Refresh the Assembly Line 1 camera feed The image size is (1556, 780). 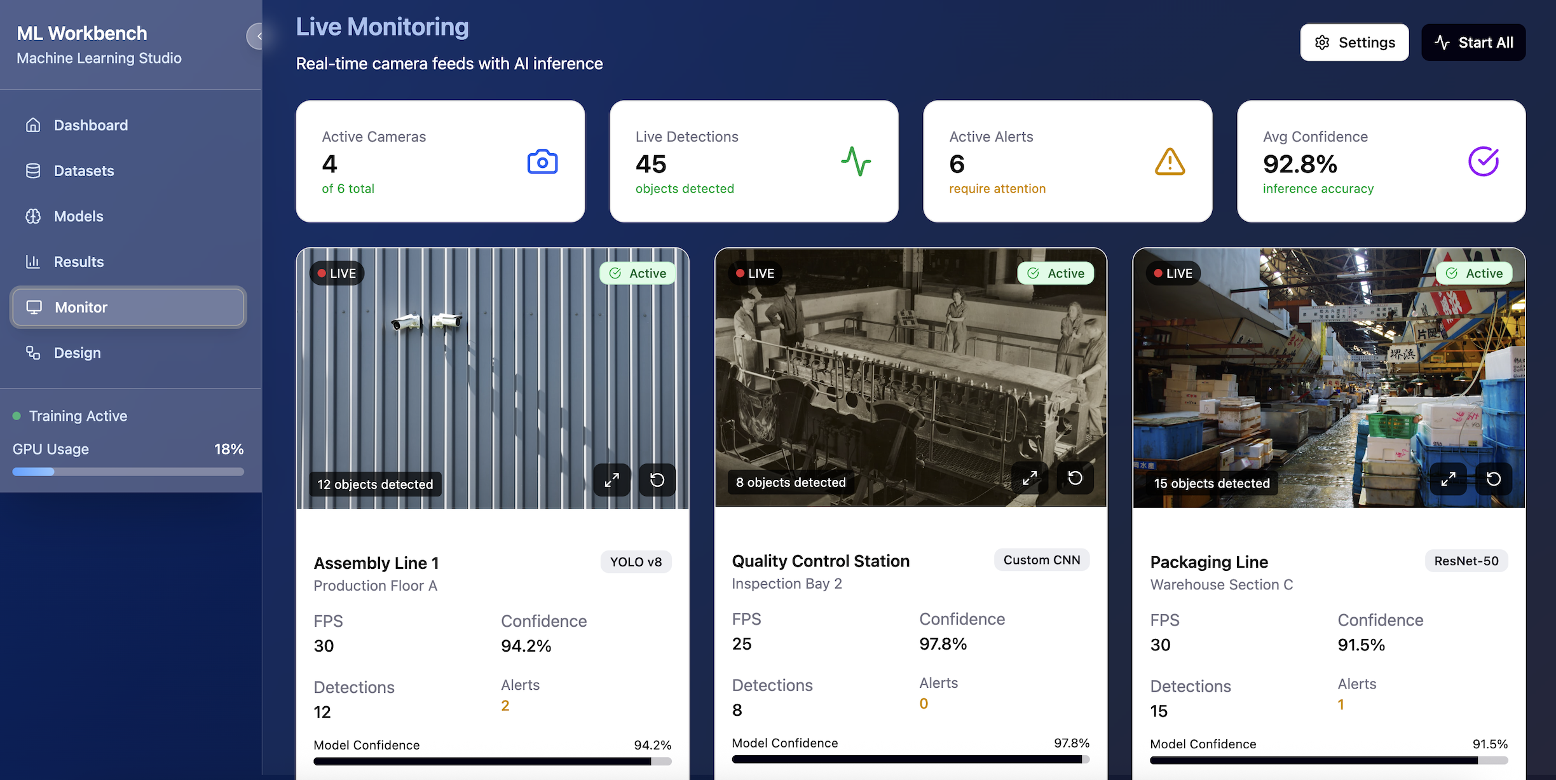coord(657,480)
